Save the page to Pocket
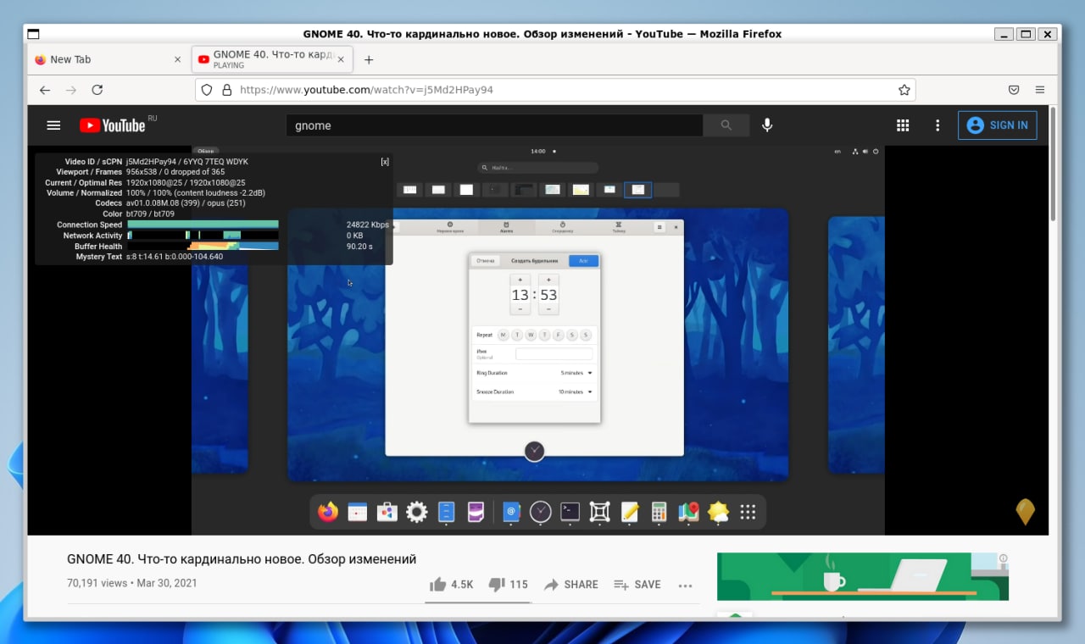The width and height of the screenshot is (1085, 644). [1014, 90]
